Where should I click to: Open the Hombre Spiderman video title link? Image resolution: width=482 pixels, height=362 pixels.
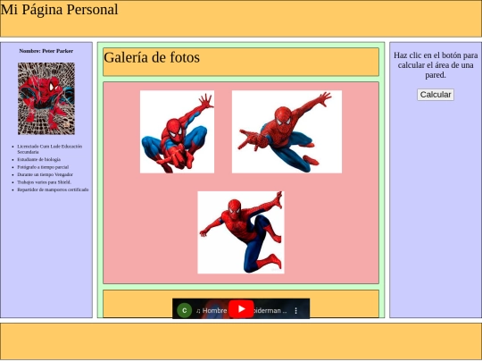pyautogui.click(x=241, y=310)
